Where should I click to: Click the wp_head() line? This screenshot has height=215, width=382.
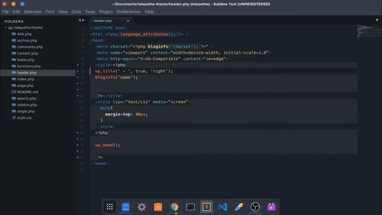click(107, 145)
